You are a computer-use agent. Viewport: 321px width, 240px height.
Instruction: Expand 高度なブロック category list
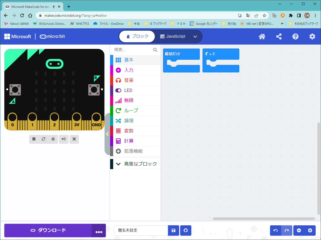click(135, 164)
